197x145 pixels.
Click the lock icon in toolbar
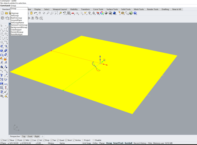click(94, 13)
